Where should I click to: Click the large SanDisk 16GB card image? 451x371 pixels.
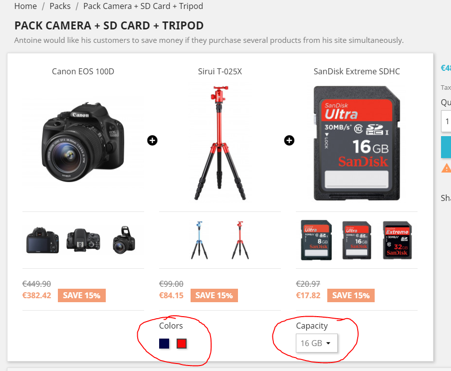point(357,143)
